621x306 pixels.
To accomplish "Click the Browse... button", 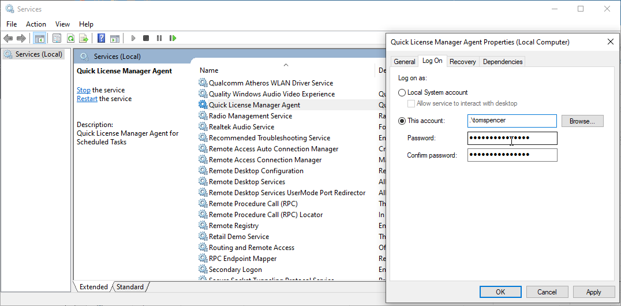I will tap(582, 121).
